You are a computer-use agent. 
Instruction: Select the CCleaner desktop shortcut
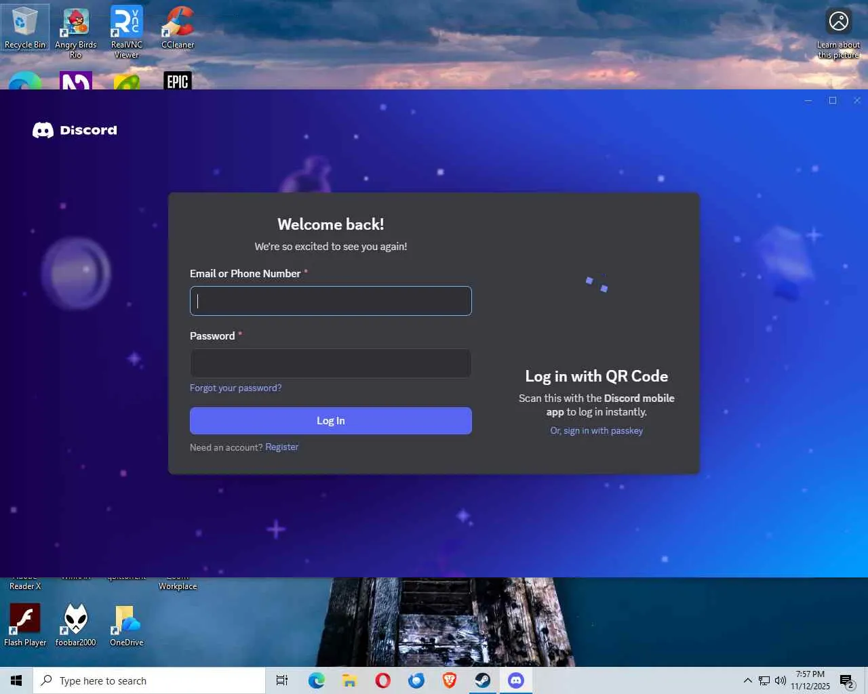pos(178,27)
